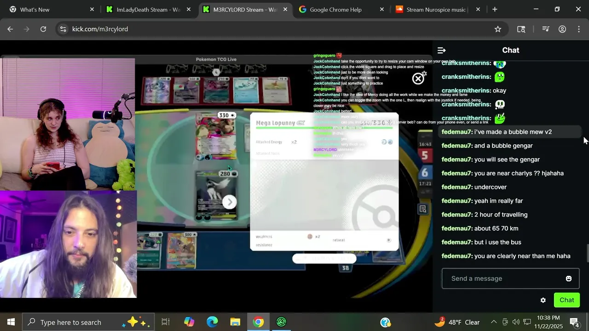Click the 280 HP card in game
589x331 pixels.
pos(216,195)
